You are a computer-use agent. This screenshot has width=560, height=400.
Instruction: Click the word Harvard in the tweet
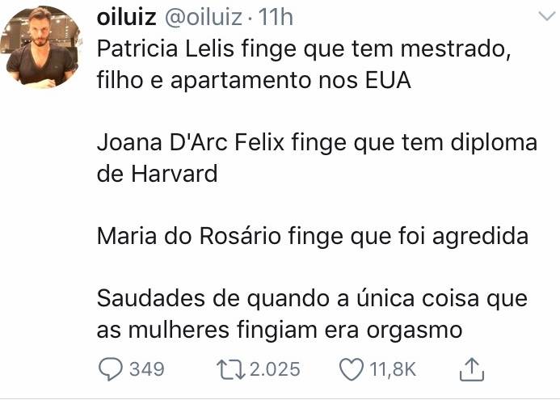pos(175,174)
